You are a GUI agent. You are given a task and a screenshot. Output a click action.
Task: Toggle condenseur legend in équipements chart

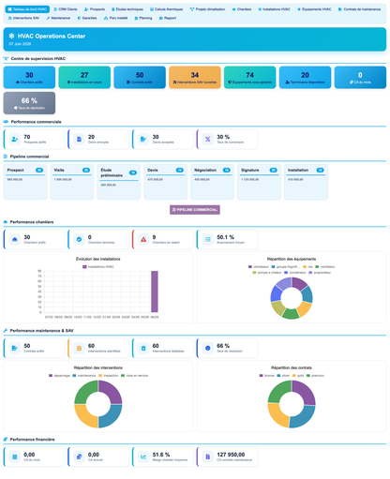pos(295,273)
